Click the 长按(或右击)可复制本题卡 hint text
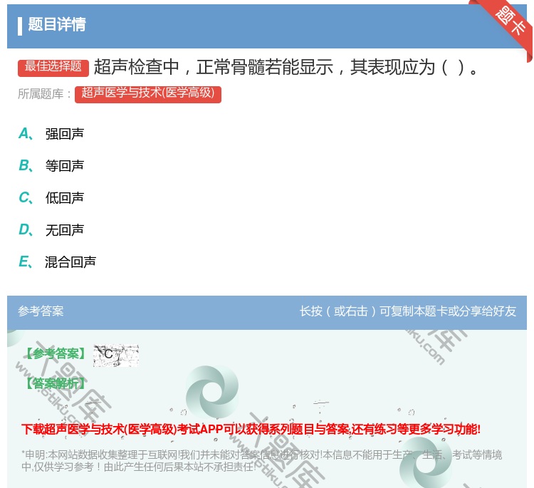 pos(408,311)
